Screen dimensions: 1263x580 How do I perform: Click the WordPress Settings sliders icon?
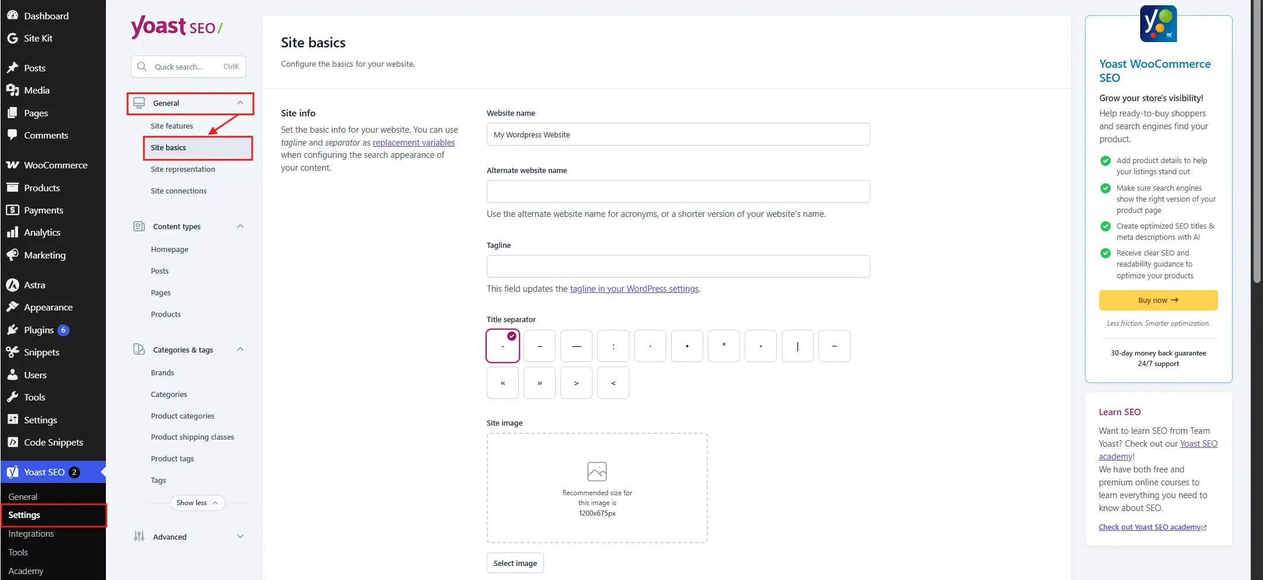pyautogui.click(x=12, y=419)
